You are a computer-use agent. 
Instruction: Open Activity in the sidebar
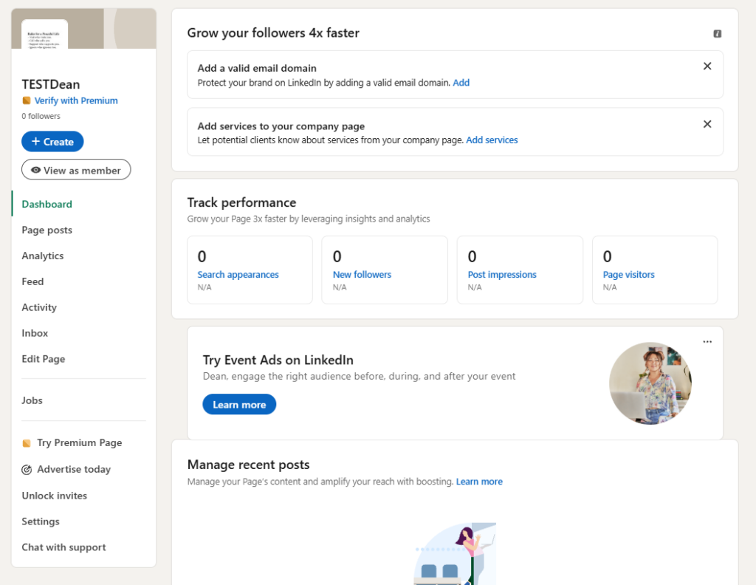tap(39, 307)
